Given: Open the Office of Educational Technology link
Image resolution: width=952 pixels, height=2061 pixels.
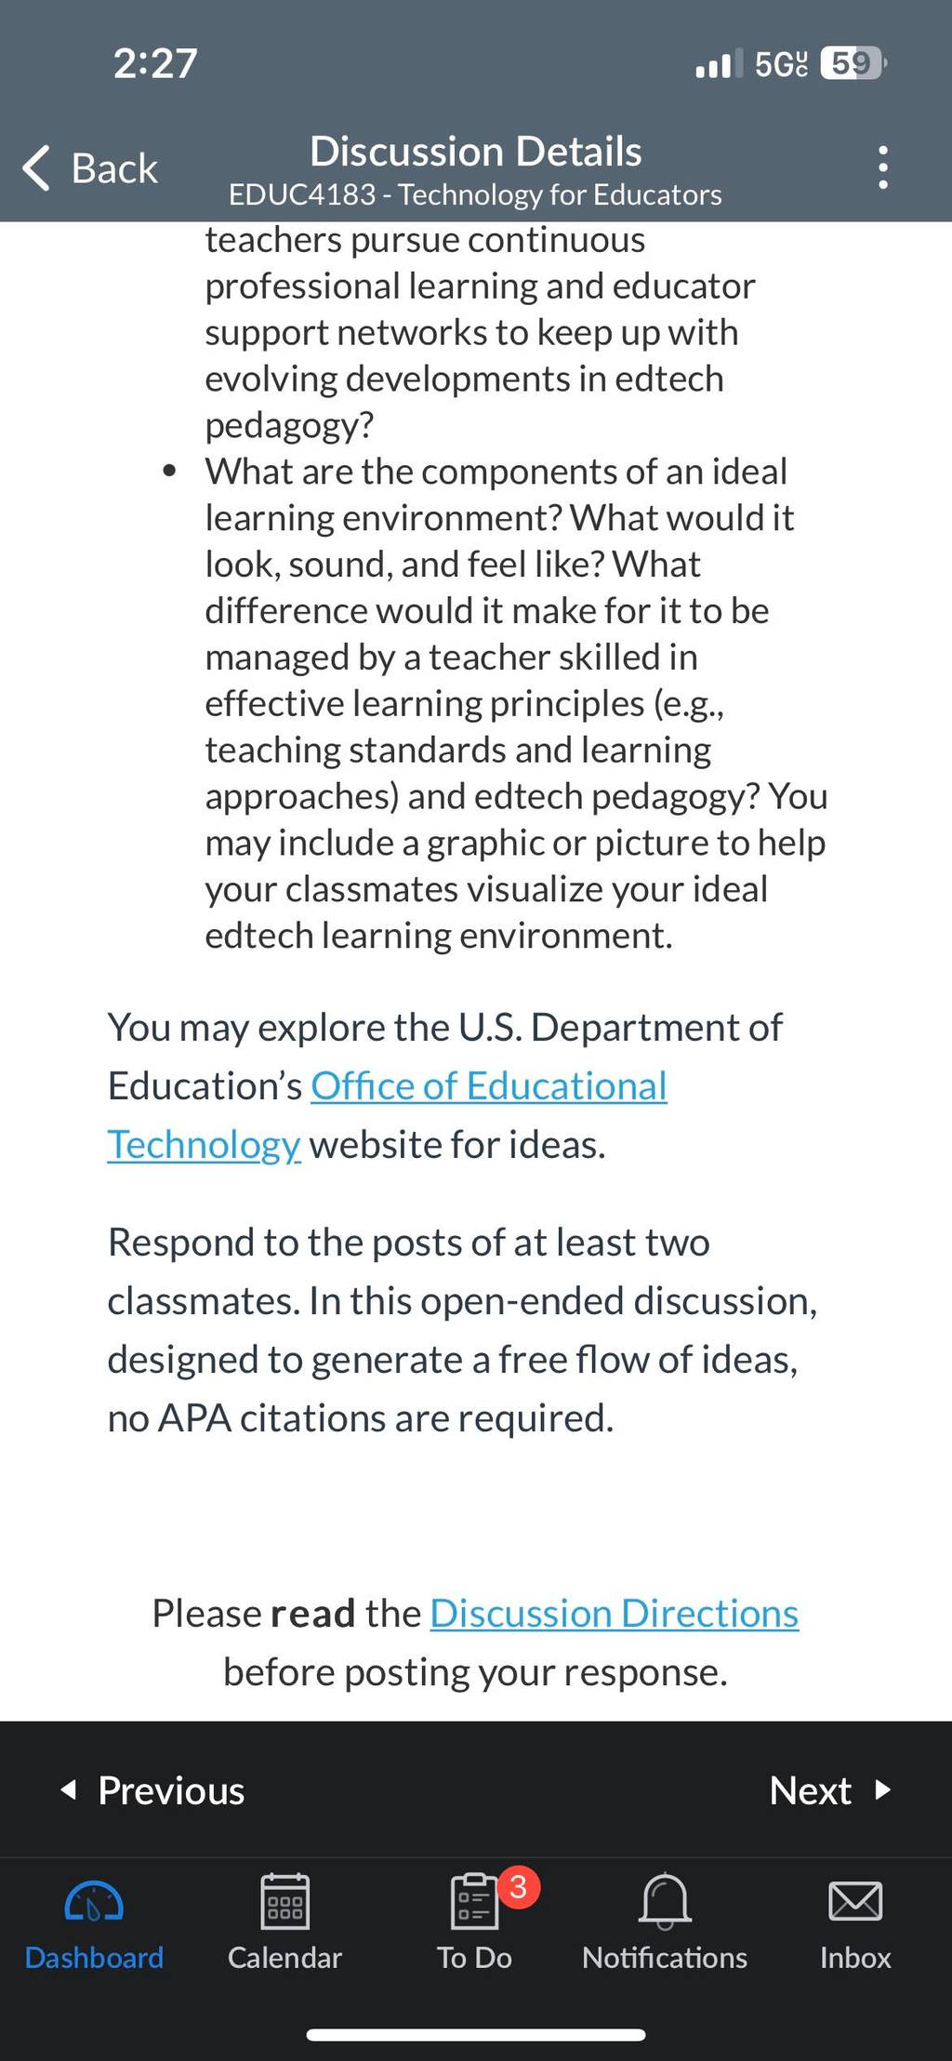Looking at the screenshot, I should click(x=387, y=1114).
